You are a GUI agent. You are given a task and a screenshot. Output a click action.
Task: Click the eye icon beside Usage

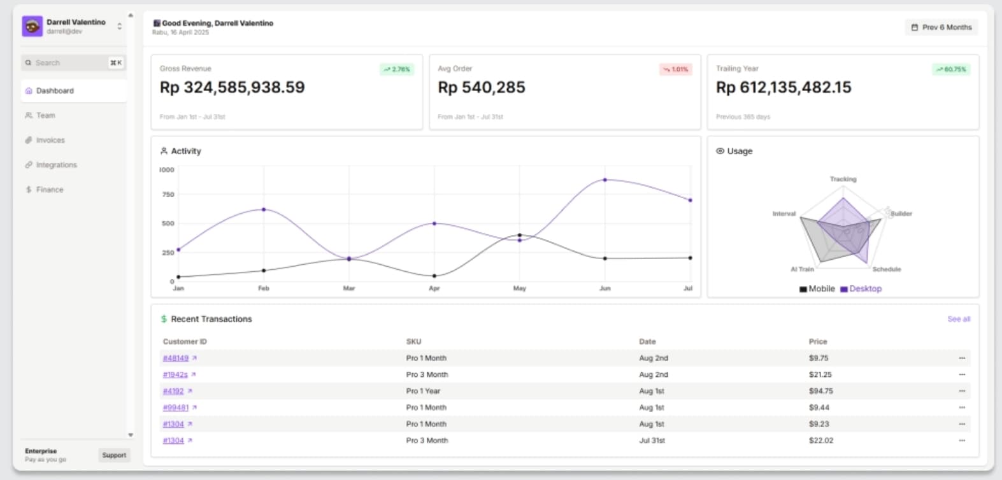pyautogui.click(x=720, y=151)
